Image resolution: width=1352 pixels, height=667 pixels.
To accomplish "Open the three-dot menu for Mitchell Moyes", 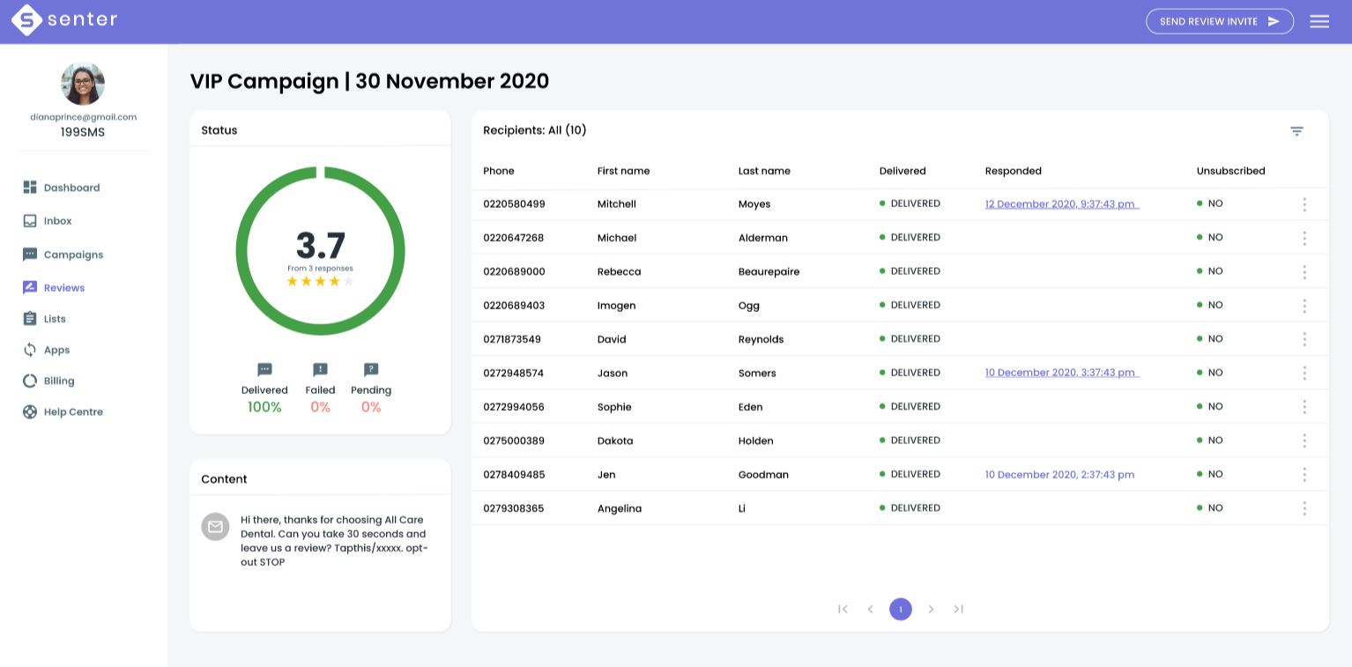I will [1304, 204].
